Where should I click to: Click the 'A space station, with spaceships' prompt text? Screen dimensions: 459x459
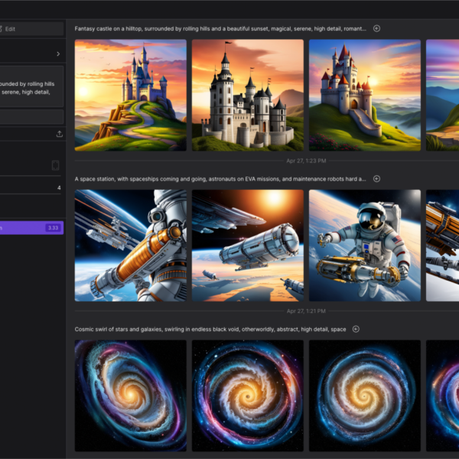click(220, 179)
